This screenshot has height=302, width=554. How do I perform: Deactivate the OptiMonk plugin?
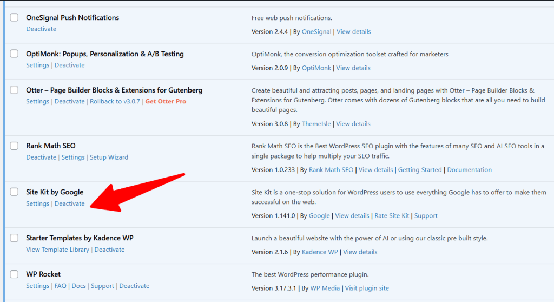pos(70,65)
